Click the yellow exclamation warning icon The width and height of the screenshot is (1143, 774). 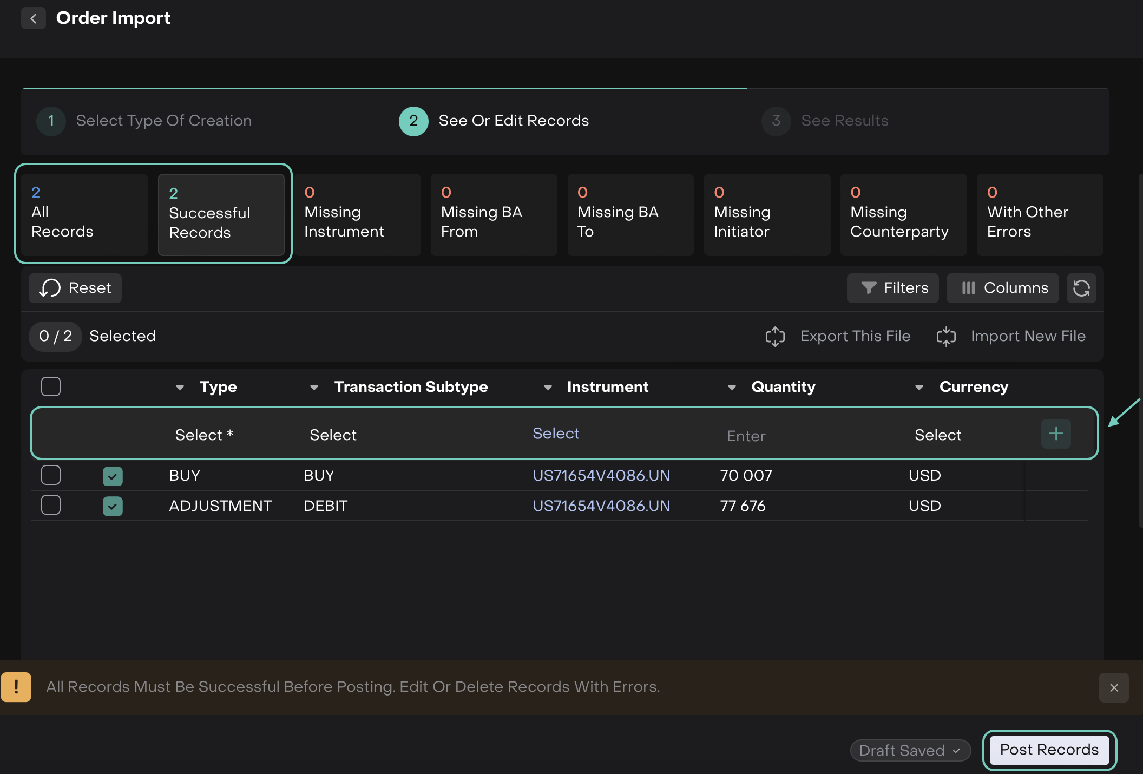click(x=16, y=687)
